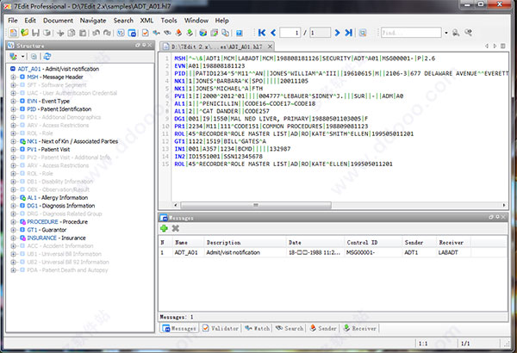
Task: Click green plus add message icon
Action: (164, 228)
